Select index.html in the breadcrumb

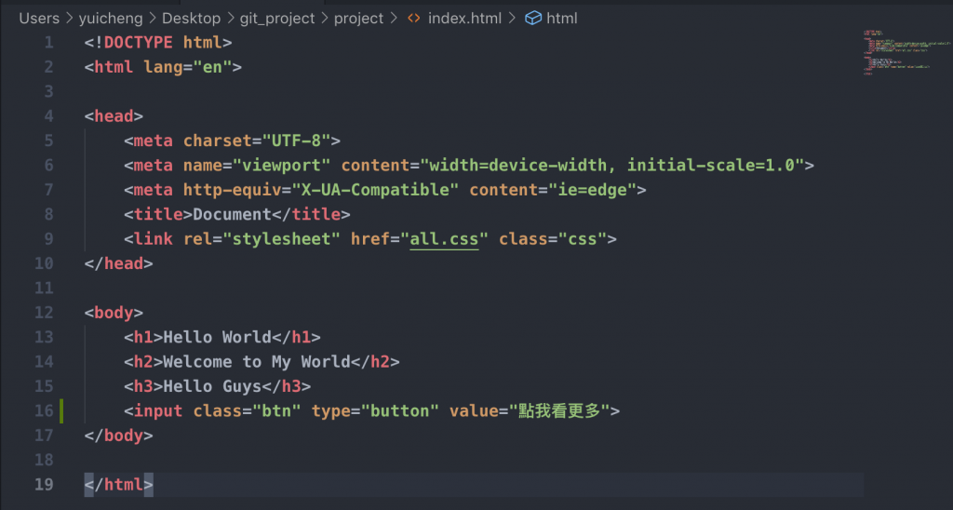pos(464,19)
